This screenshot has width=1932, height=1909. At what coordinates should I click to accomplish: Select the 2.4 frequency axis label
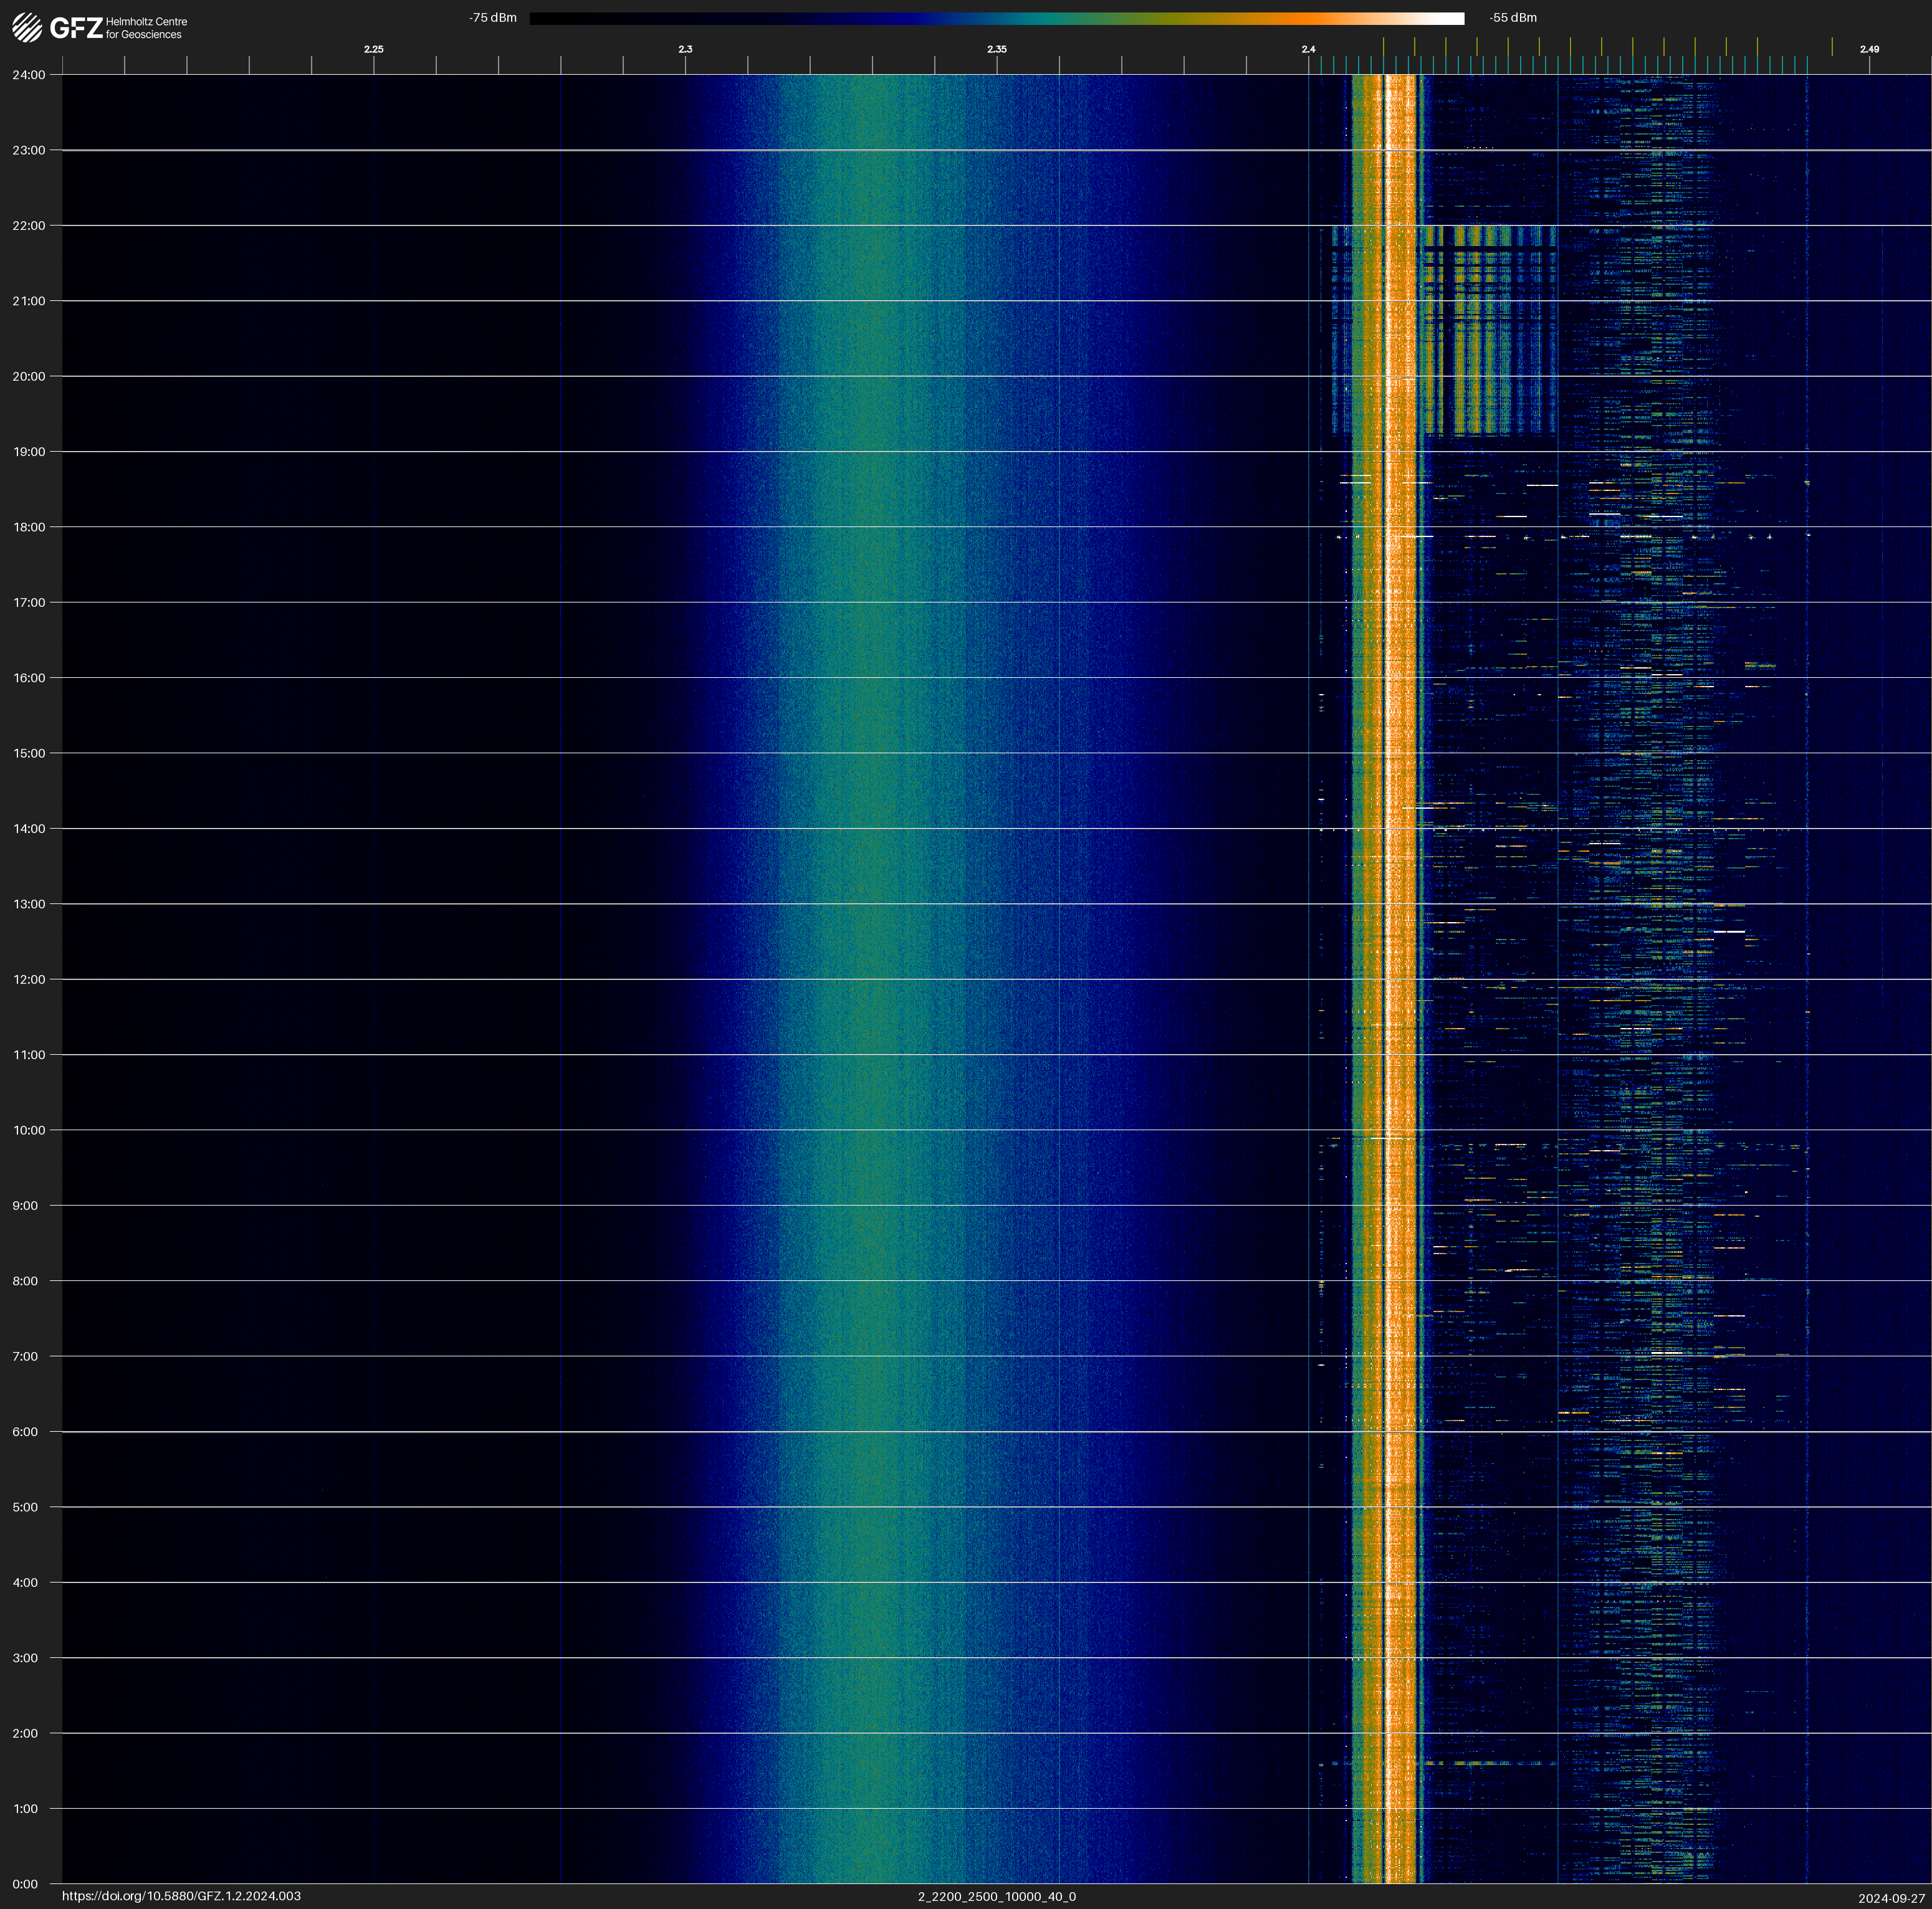pyautogui.click(x=1308, y=49)
